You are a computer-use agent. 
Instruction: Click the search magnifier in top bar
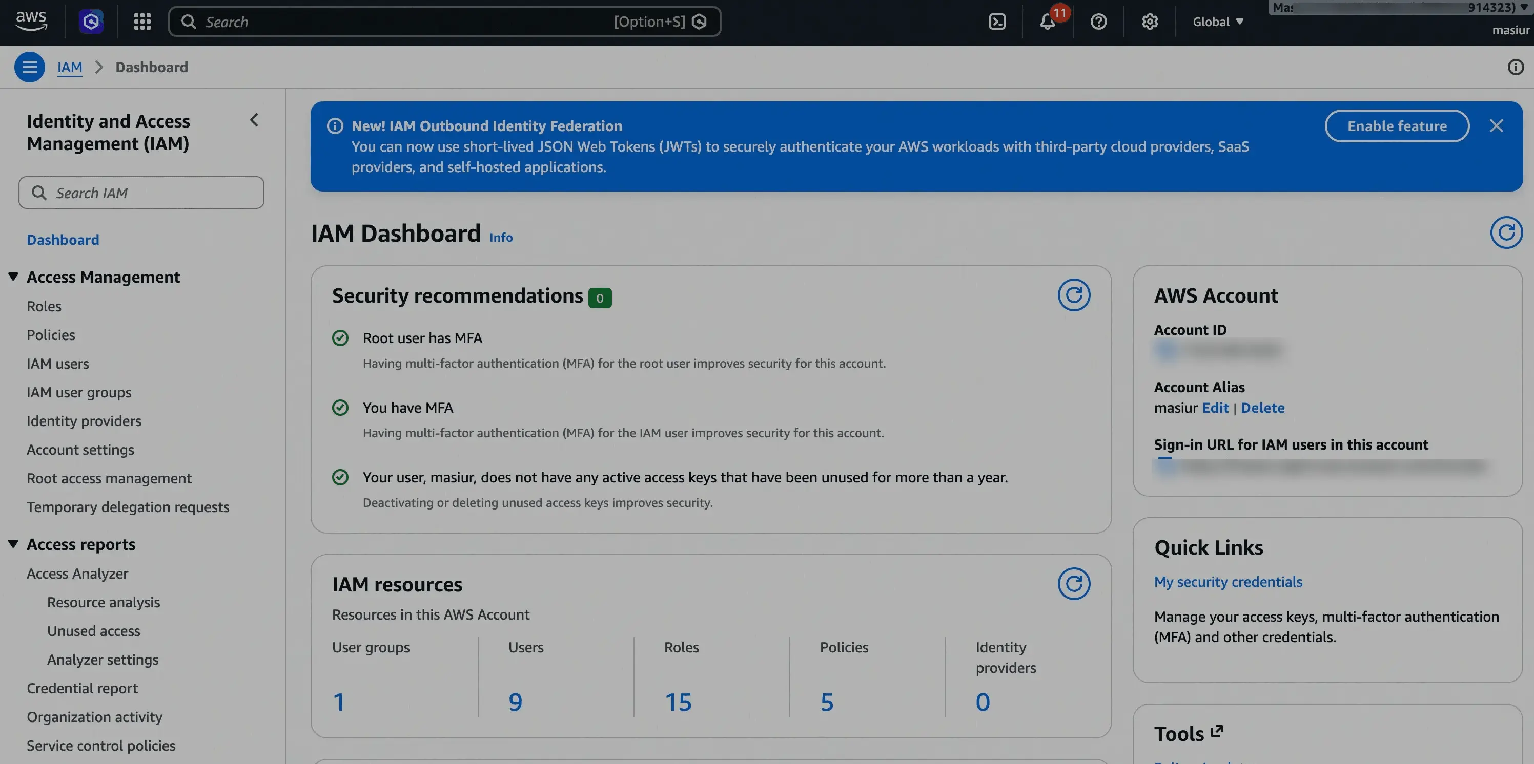click(x=189, y=22)
